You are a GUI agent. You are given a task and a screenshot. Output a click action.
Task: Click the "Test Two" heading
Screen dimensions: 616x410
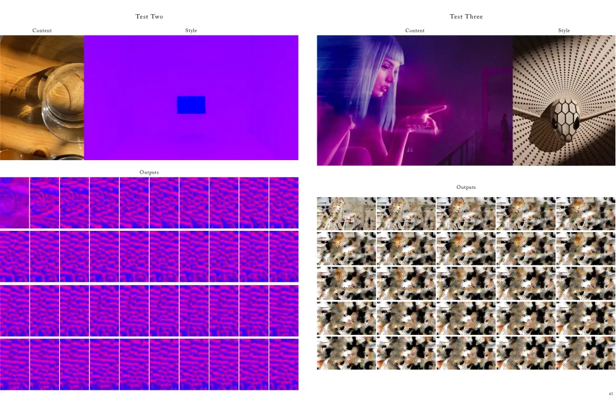(x=149, y=17)
